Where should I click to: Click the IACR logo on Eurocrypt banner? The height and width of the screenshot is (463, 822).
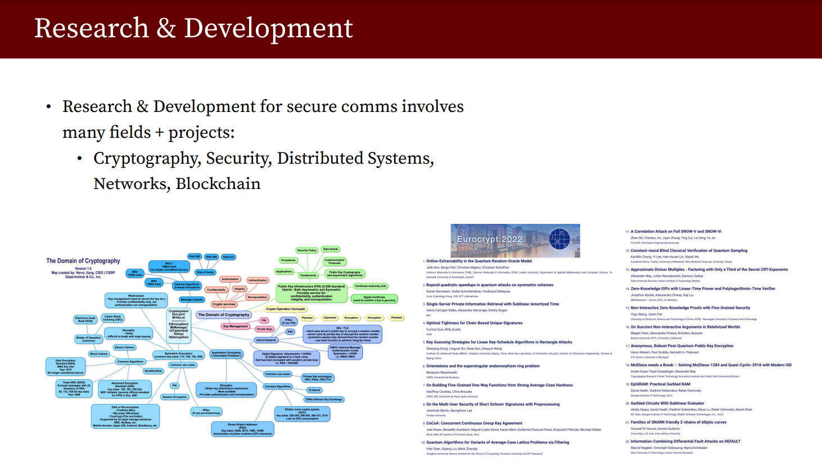559,239
